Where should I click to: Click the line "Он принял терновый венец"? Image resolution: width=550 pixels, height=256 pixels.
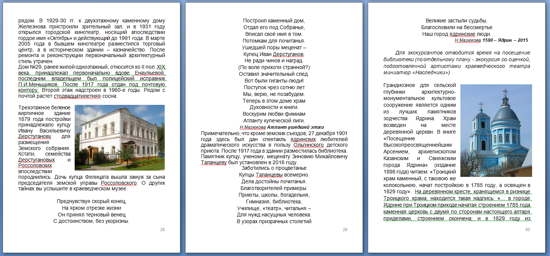tap(91, 215)
